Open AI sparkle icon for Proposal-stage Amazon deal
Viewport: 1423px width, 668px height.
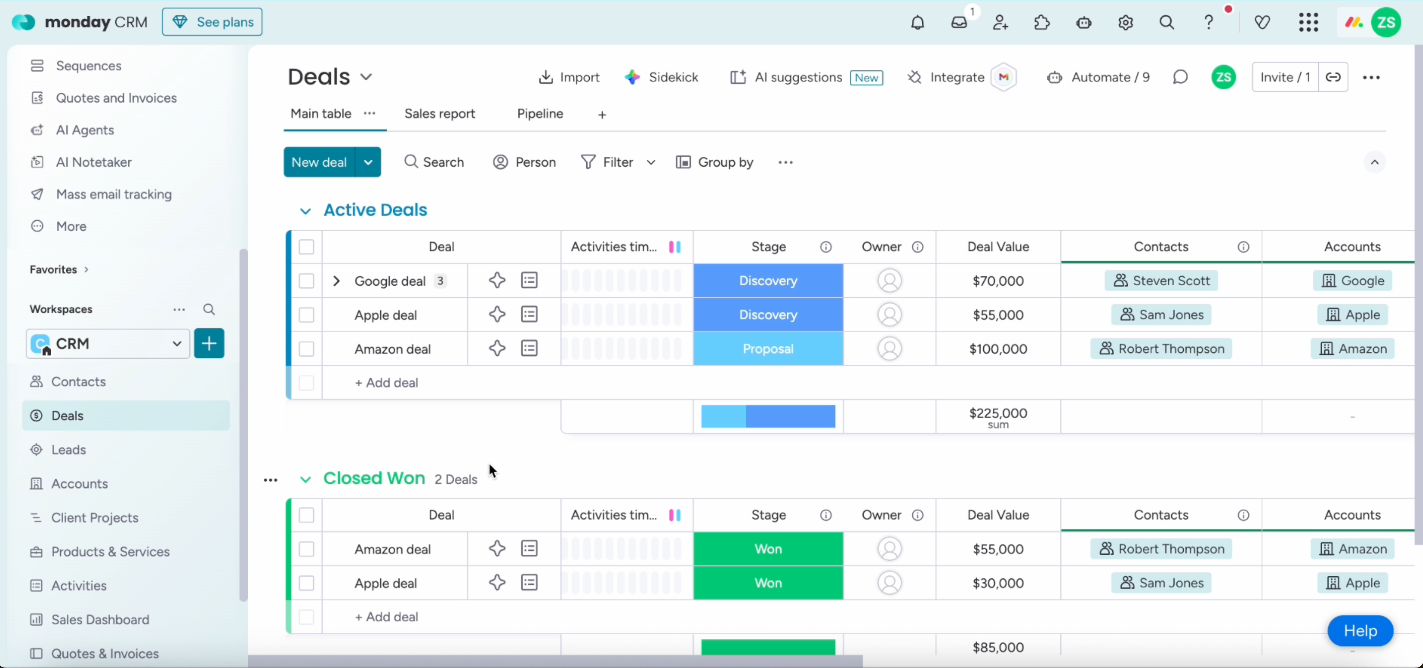[497, 349]
